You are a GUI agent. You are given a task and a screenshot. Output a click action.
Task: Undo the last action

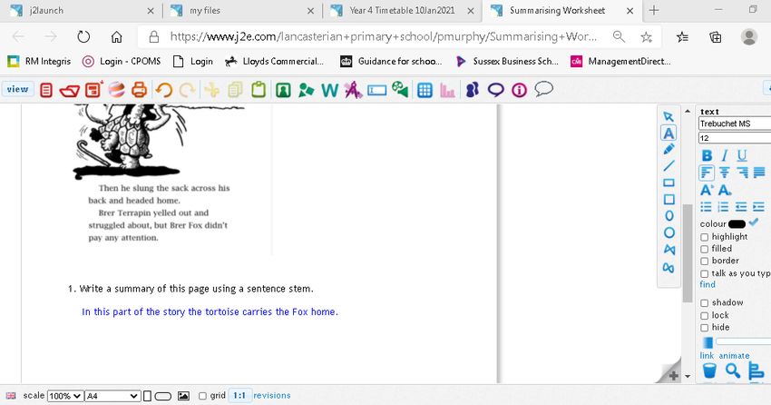pos(164,90)
